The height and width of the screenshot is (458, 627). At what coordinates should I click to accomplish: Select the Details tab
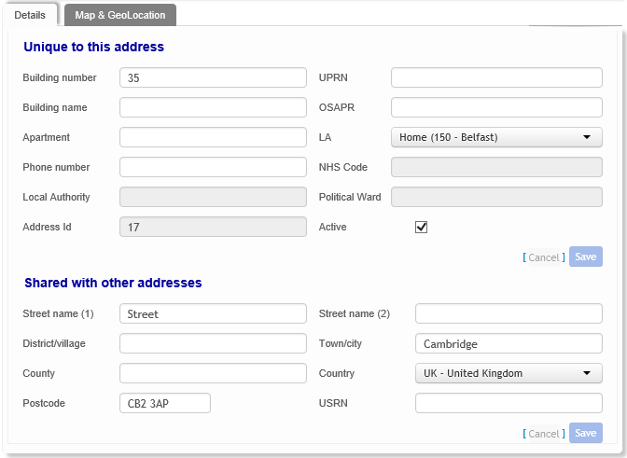[30, 15]
